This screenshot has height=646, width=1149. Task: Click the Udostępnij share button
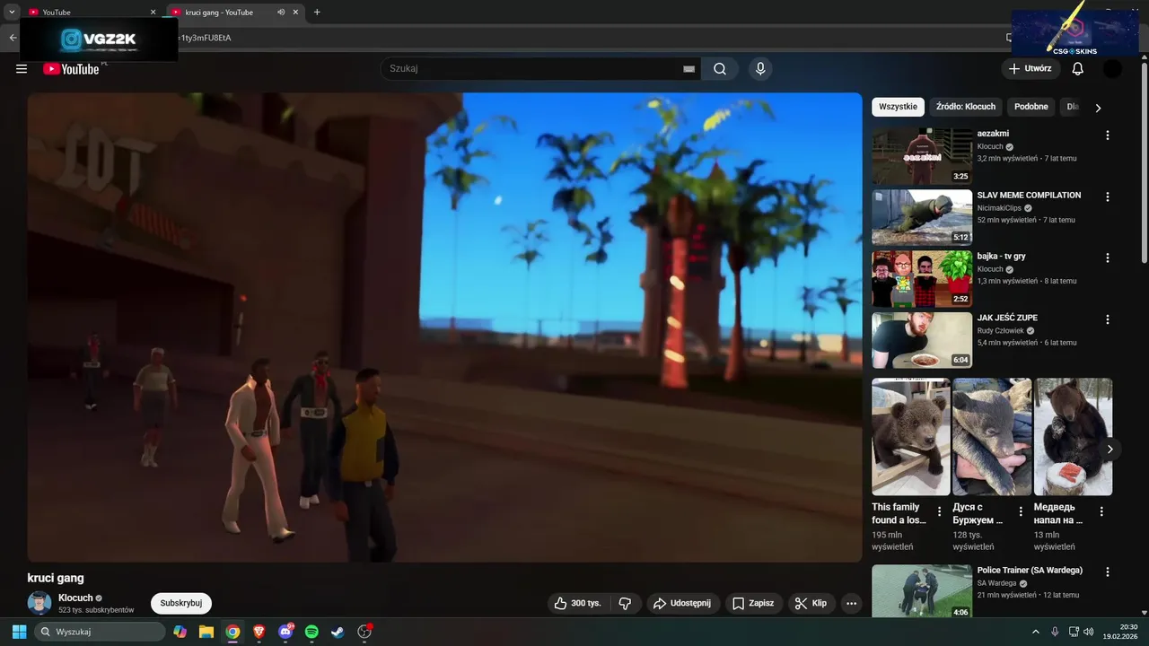click(682, 603)
